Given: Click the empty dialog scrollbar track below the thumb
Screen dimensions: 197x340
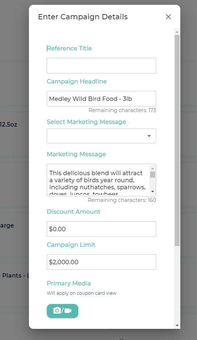Looking at the screenshot, I should pyautogui.click(x=177, y=284).
